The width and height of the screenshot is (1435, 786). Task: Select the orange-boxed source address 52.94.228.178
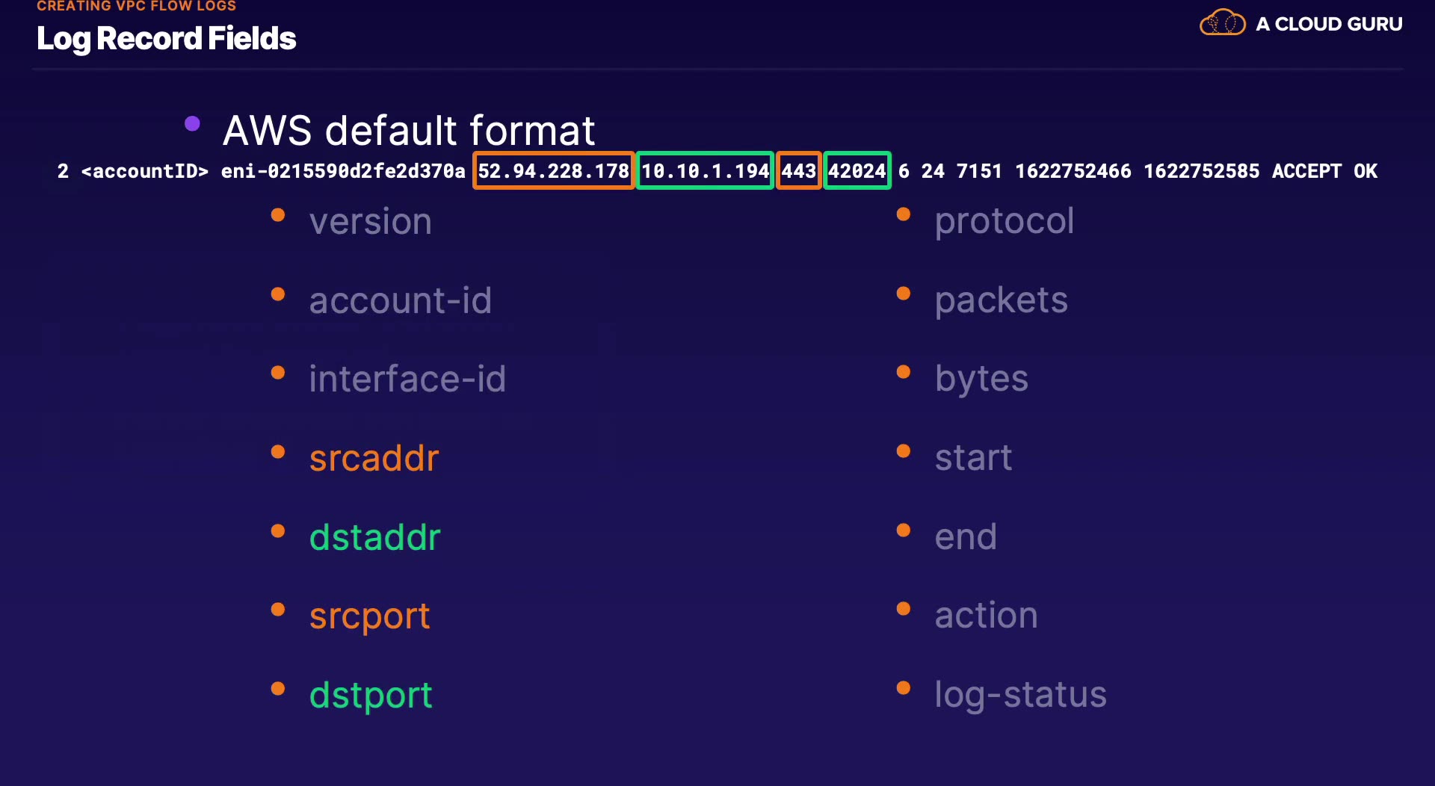tap(553, 171)
